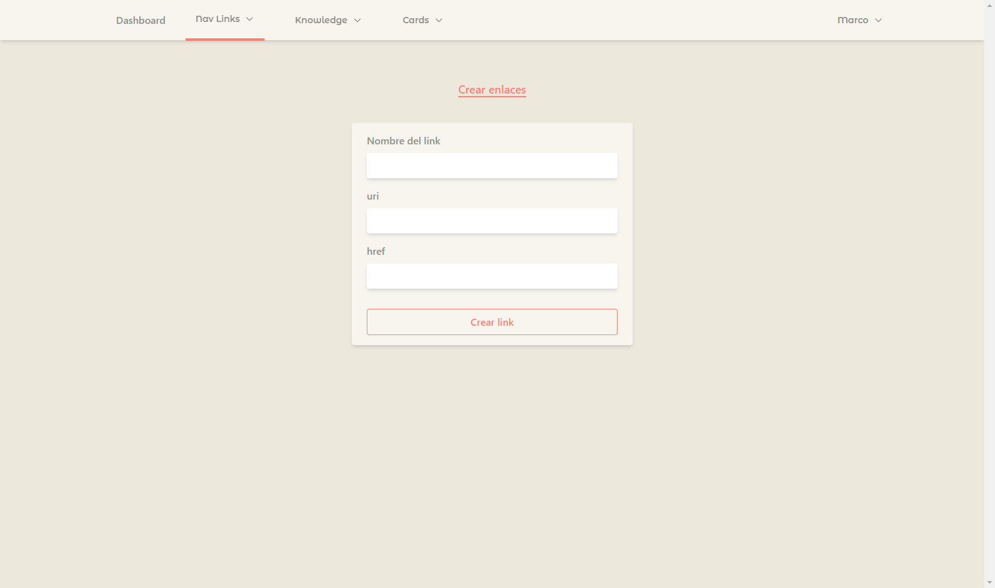Expand the chevron next to Knowledge
Image resolution: width=995 pixels, height=588 pixels.
coord(357,20)
